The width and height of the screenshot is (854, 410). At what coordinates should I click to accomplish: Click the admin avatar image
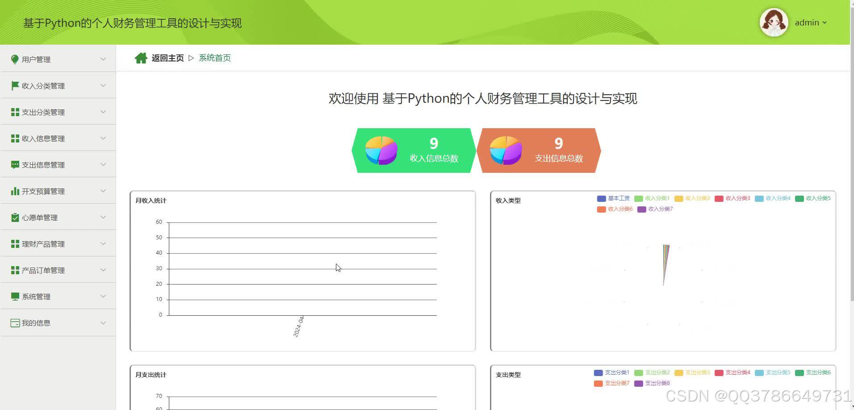774,22
